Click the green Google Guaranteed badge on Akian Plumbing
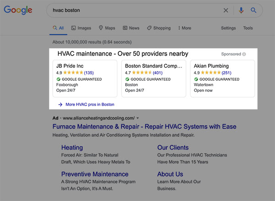Screen dimensions: 275x201 pos(196,79)
